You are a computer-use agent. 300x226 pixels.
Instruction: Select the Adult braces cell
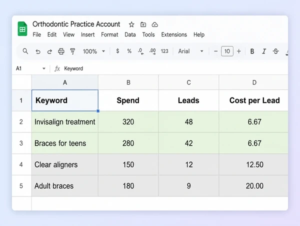pyautogui.click(x=65, y=186)
